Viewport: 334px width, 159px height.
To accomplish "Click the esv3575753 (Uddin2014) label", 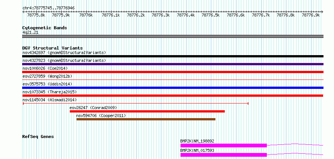I will tap(47, 84).
